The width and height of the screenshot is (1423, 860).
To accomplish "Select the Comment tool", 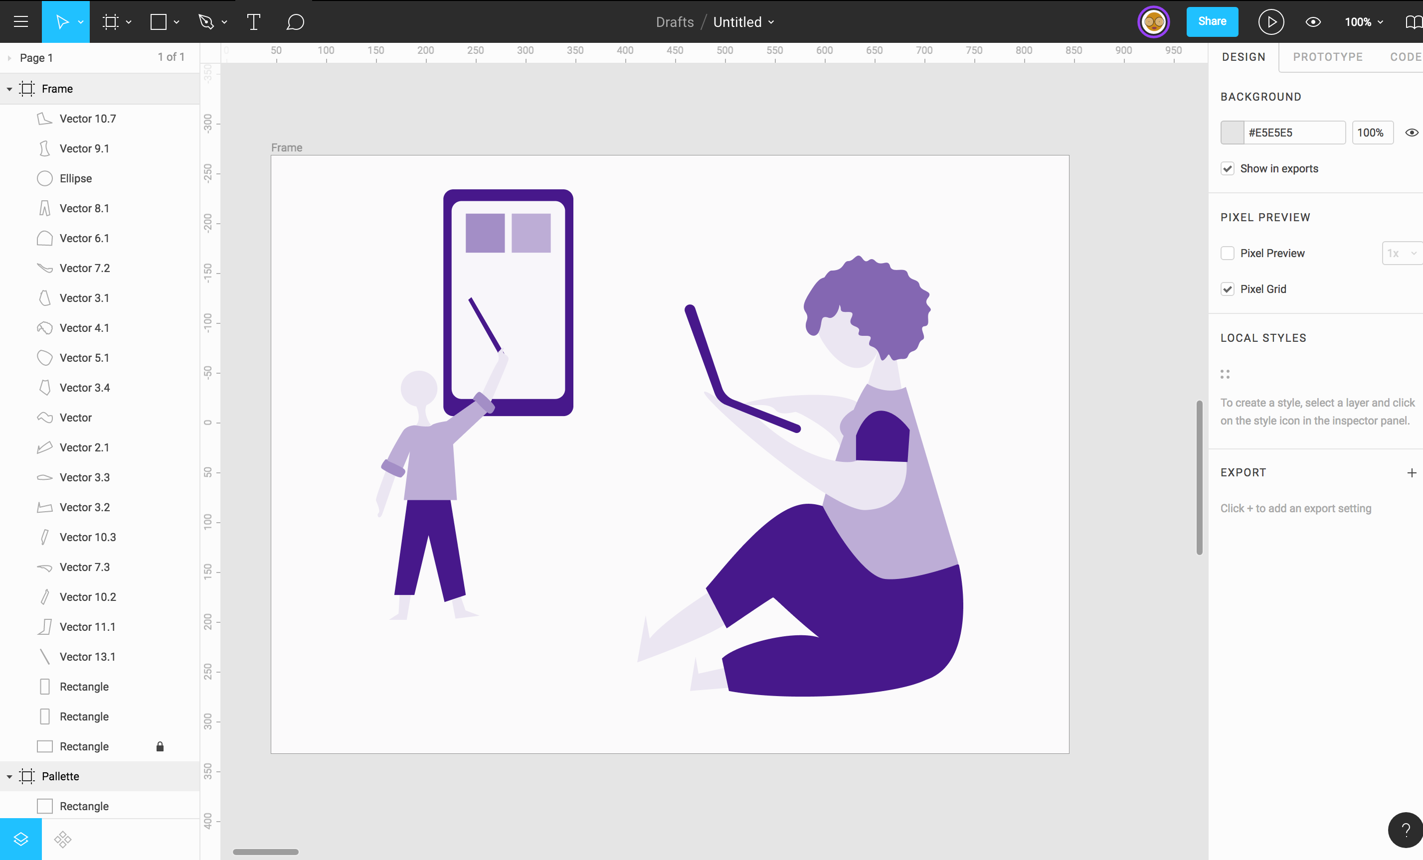I will click(x=295, y=22).
